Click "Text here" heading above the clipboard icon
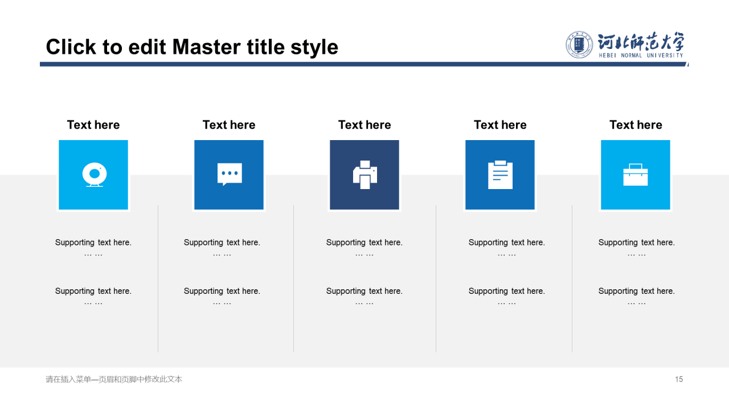Image resolution: width=729 pixels, height=410 pixels. pos(500,125)
